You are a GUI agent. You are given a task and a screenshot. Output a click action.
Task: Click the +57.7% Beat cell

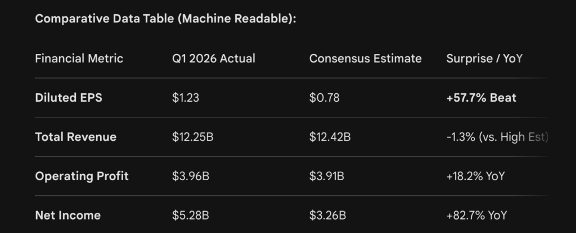point(481,98)
